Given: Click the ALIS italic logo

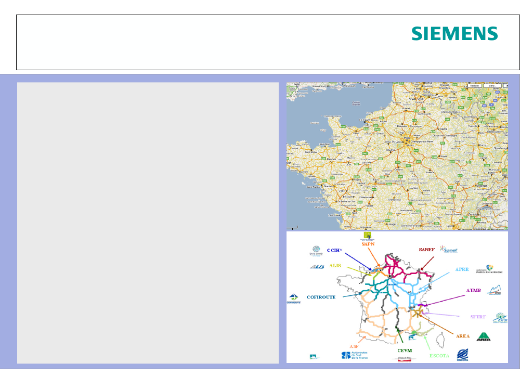Looking at the screenshot, I should (x=317, y=267).
